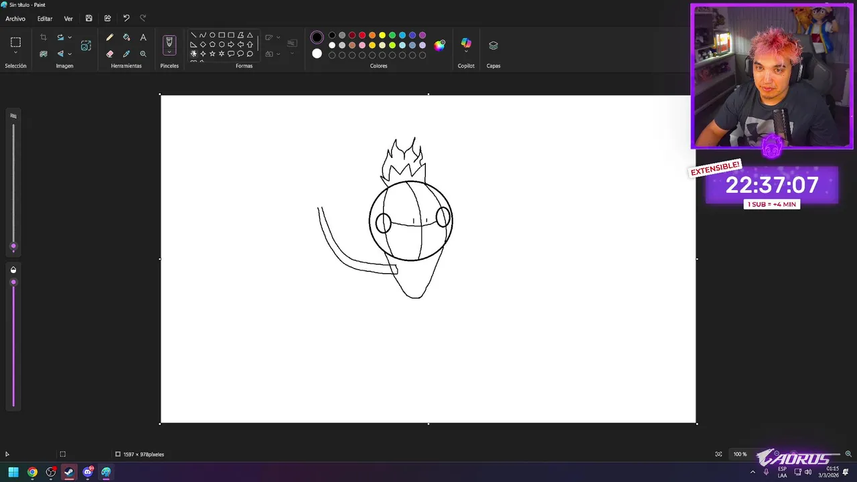Open the shape outline dropdown
Image resolution: width=857 pixels, height=482 pixels.
(272, 37)
